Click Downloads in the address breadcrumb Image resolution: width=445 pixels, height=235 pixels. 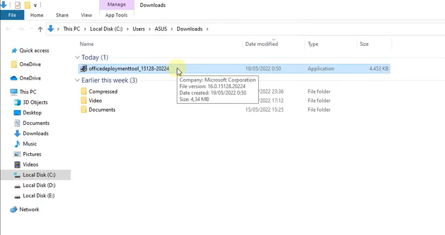[189, 29]
